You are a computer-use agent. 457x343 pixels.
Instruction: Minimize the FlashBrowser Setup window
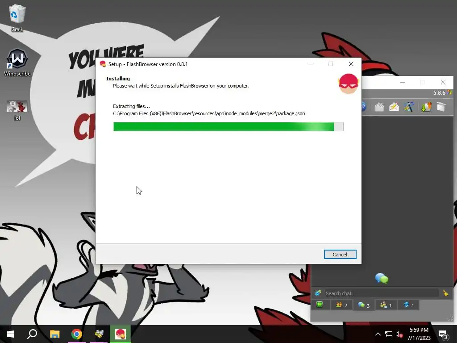(311, 64)
